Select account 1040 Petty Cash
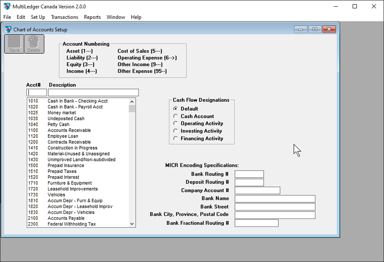Image resolution: width=384 pixels, height=262 pixels. (59, 125)
